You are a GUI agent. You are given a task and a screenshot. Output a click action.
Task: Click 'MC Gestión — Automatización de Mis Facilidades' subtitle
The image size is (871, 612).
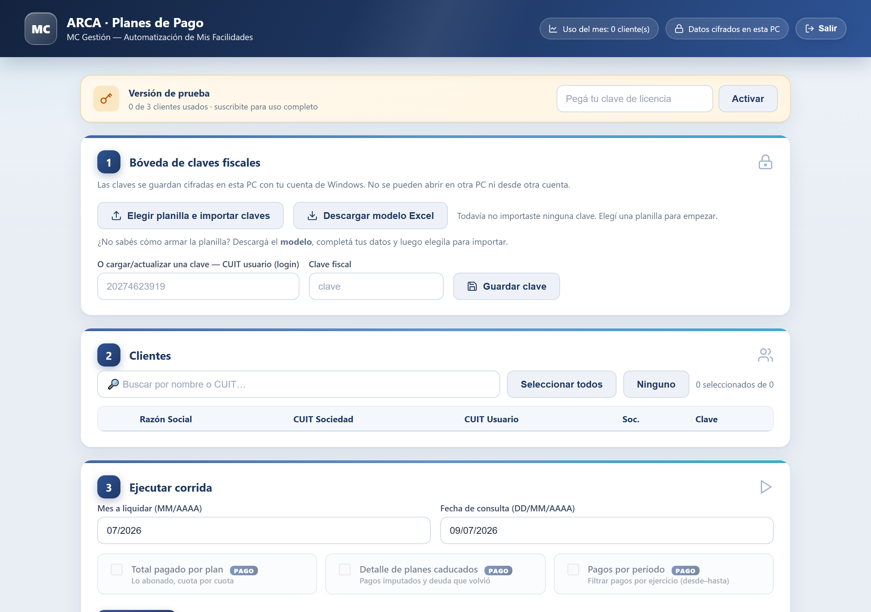[160, 37]
